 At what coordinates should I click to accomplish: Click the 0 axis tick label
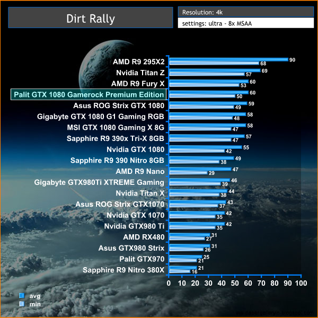(169, 283)
